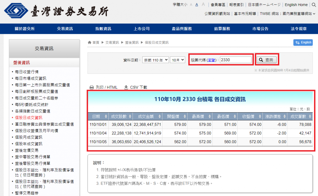Sort table by 開盤價 column arrows
This screenshot has height=196, width=318.
(185, 116)
